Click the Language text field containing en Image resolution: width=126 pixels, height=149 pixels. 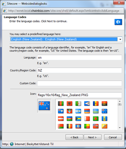[x=80, y=57]
